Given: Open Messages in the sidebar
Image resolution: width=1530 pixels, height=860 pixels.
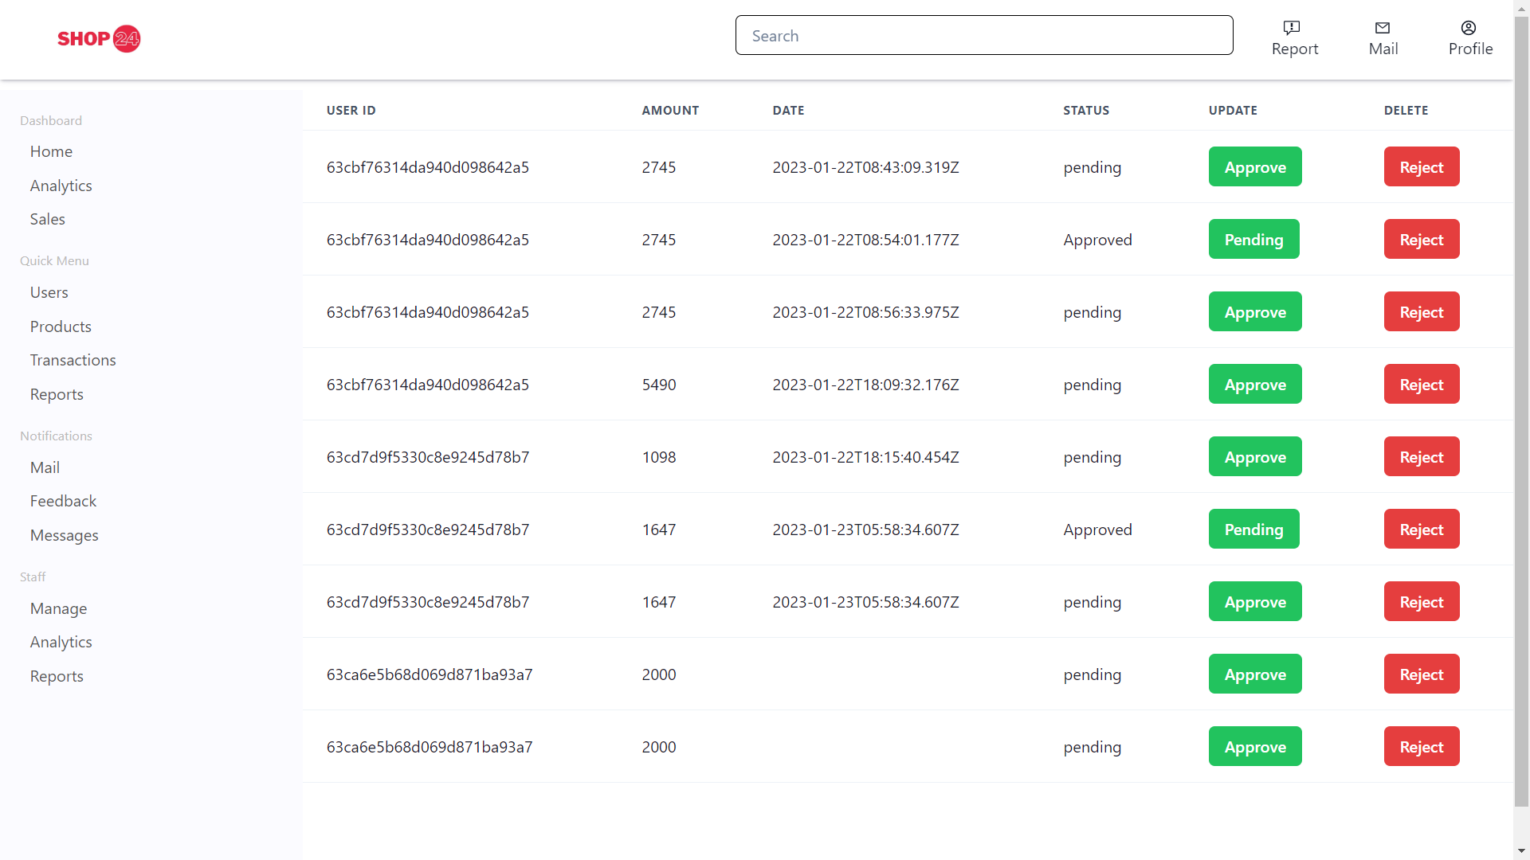Looking at the screenshot, I should pos(65,535).
